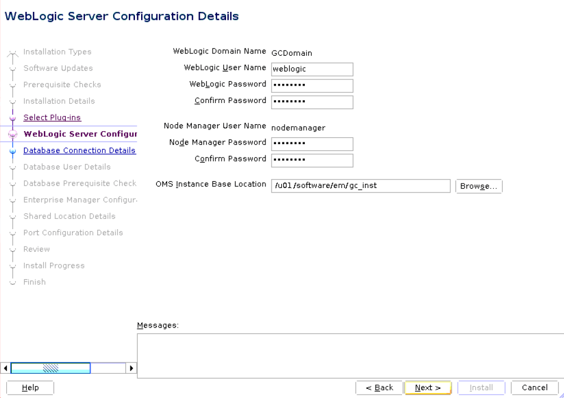Viewport: 564px width, 398px height.
Task: Click the left arrow of the horizontal scrollbar
Action: point(4,368)
